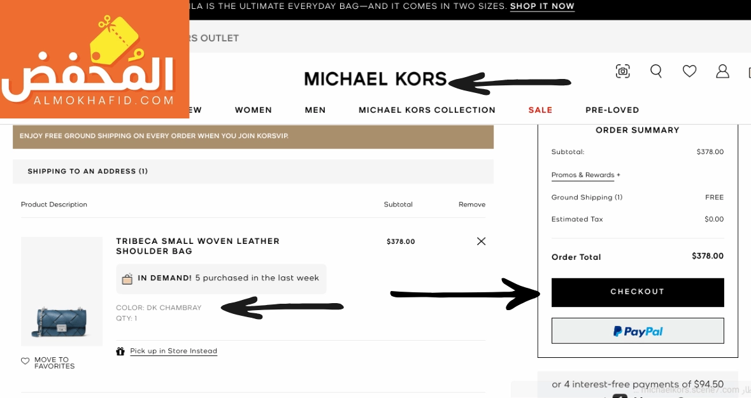Screen dimensions: 751x398
Task: Open the blue shoulder bag product thumbnail
Action: click(x=62, y=291)
